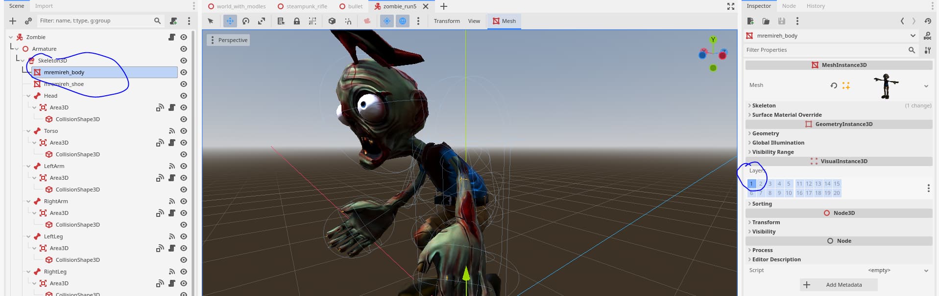Open the Mesh resource dropdown arrow
939x296 pixels.
926,86
